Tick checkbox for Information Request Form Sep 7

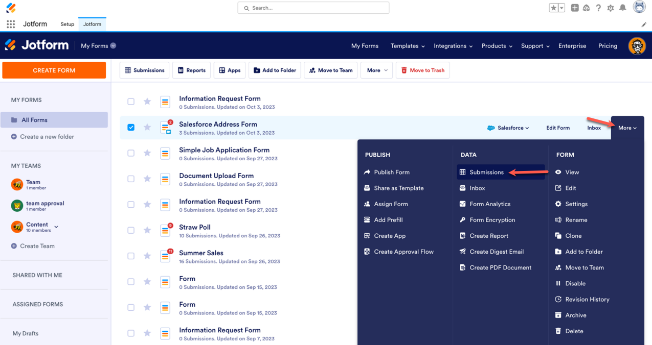coord(131,333)
